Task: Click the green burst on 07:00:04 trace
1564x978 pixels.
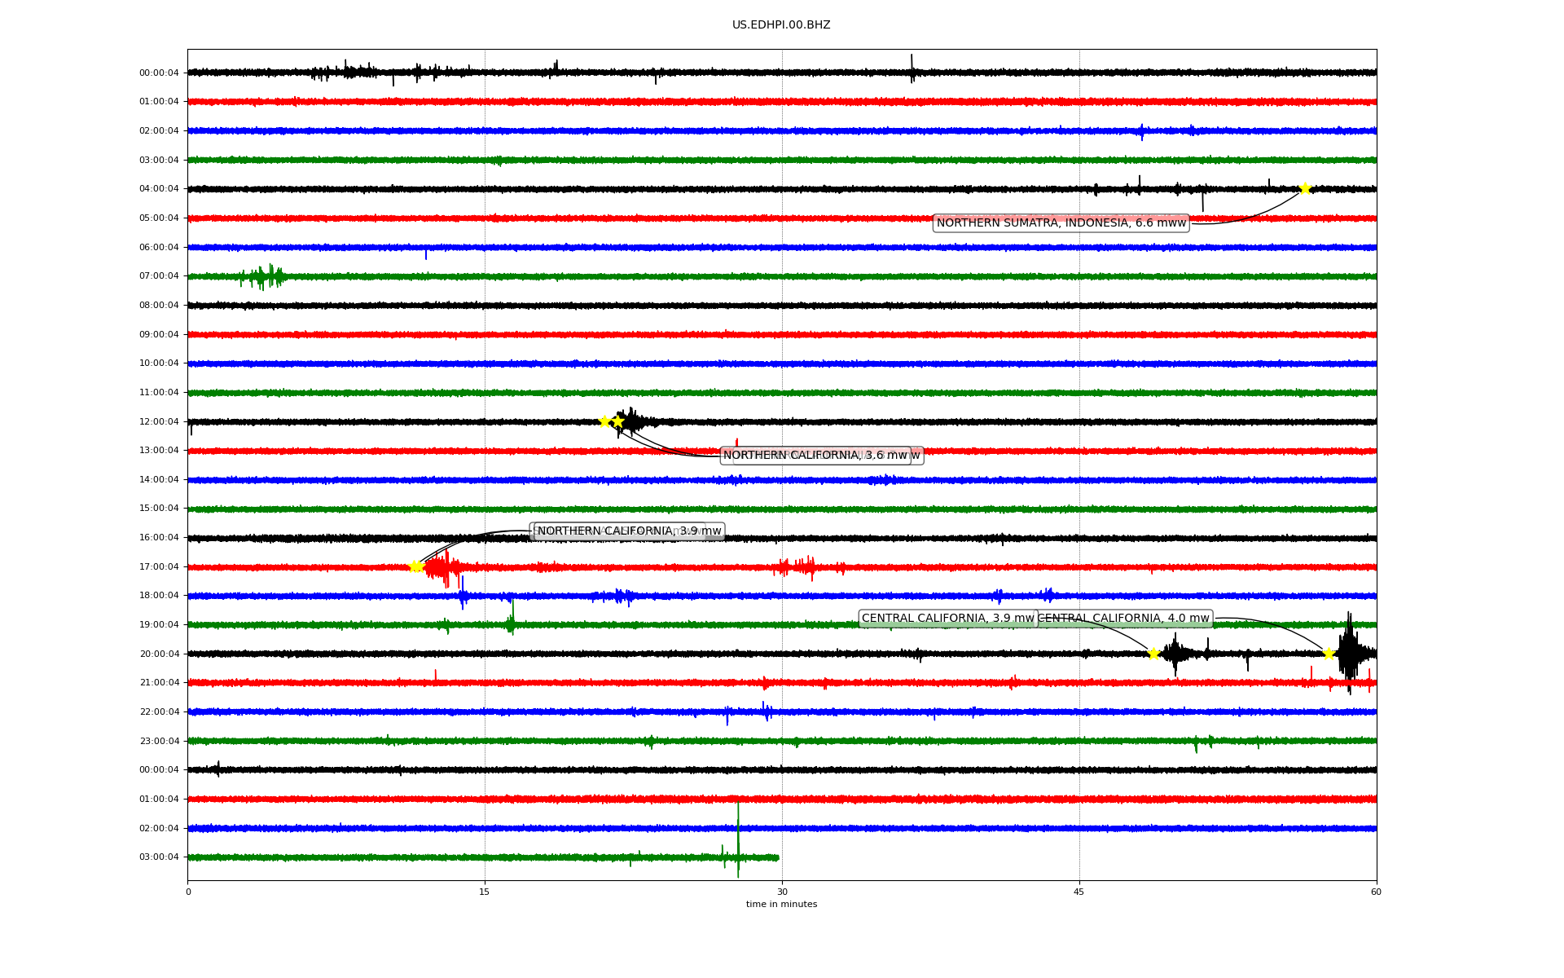Action: [x=262, y=276]
